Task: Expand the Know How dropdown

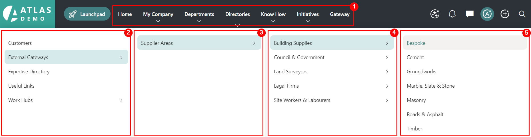Action: (x=273, y=17)
